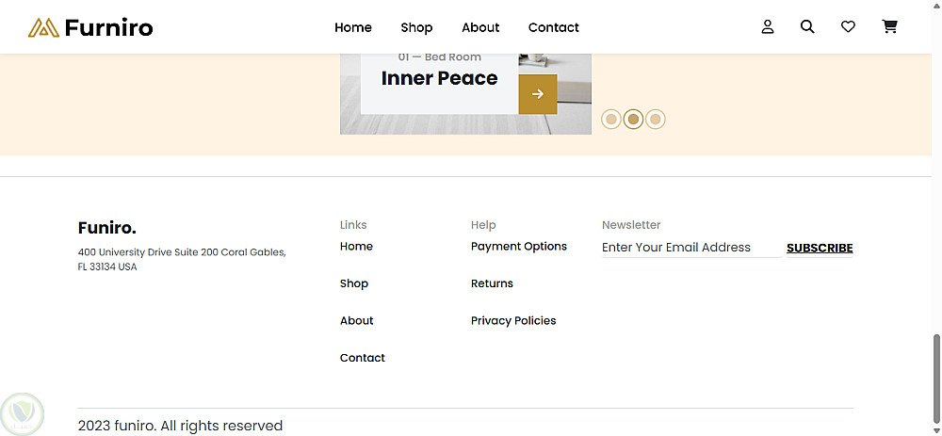The height and width of the screenshot is (436, 942).
Task: Open About in the top navigation
Action: click(x=480, y=27)
